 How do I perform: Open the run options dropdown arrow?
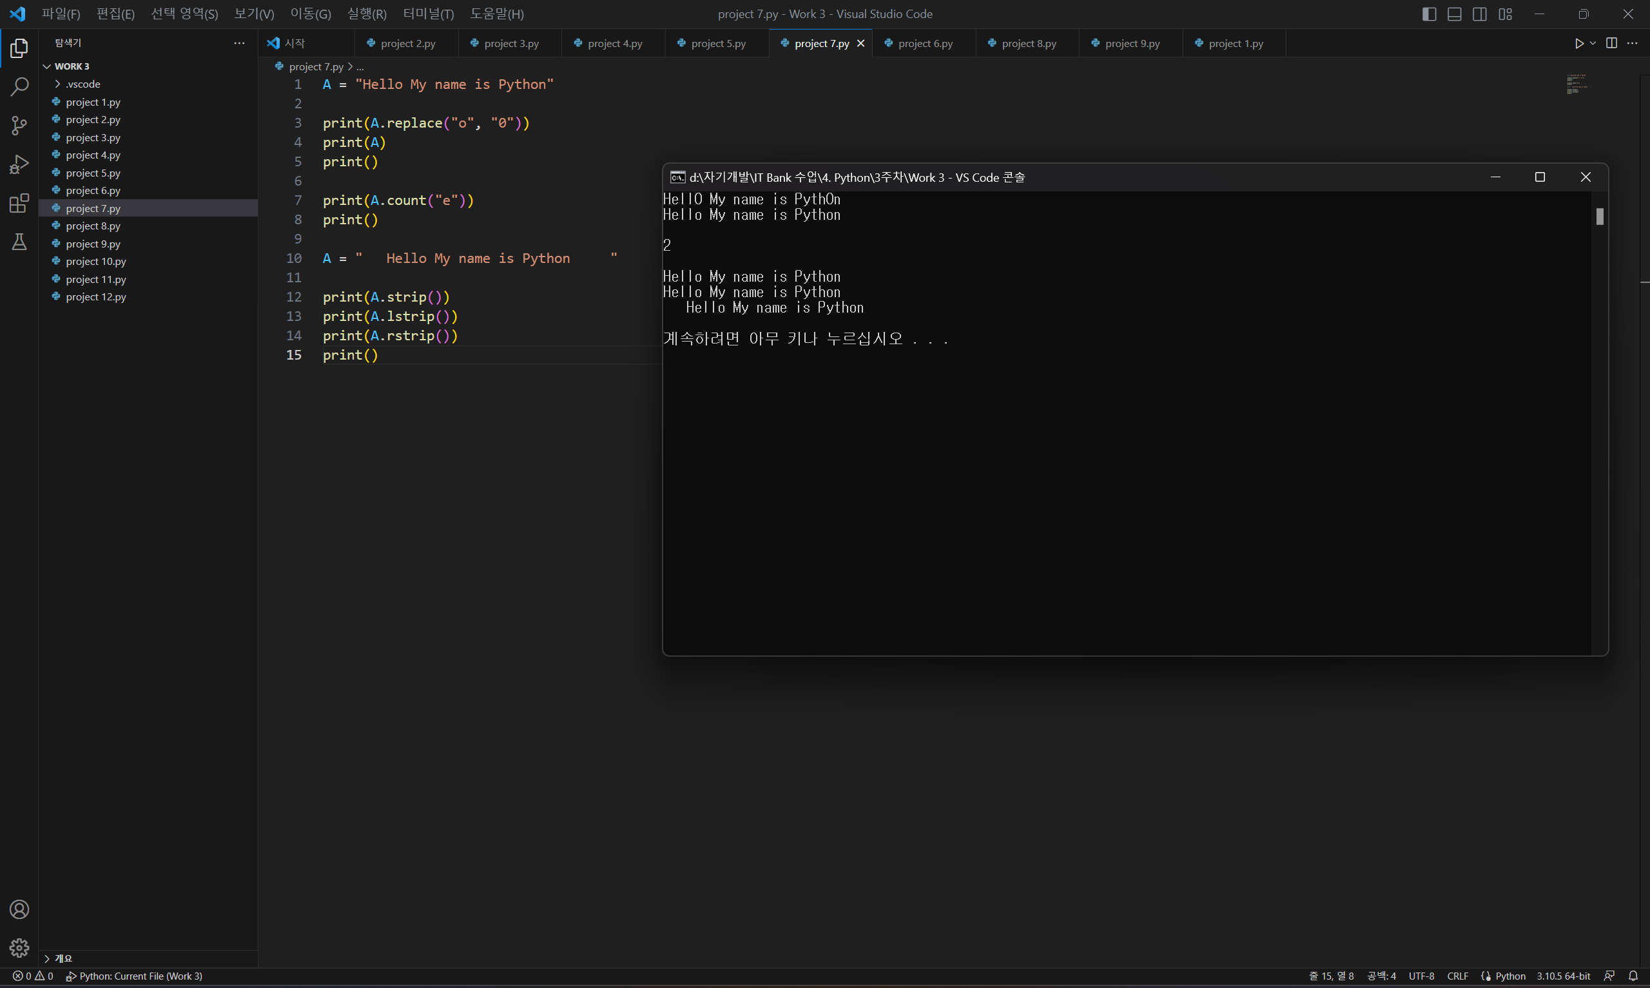click(1593, 43)
